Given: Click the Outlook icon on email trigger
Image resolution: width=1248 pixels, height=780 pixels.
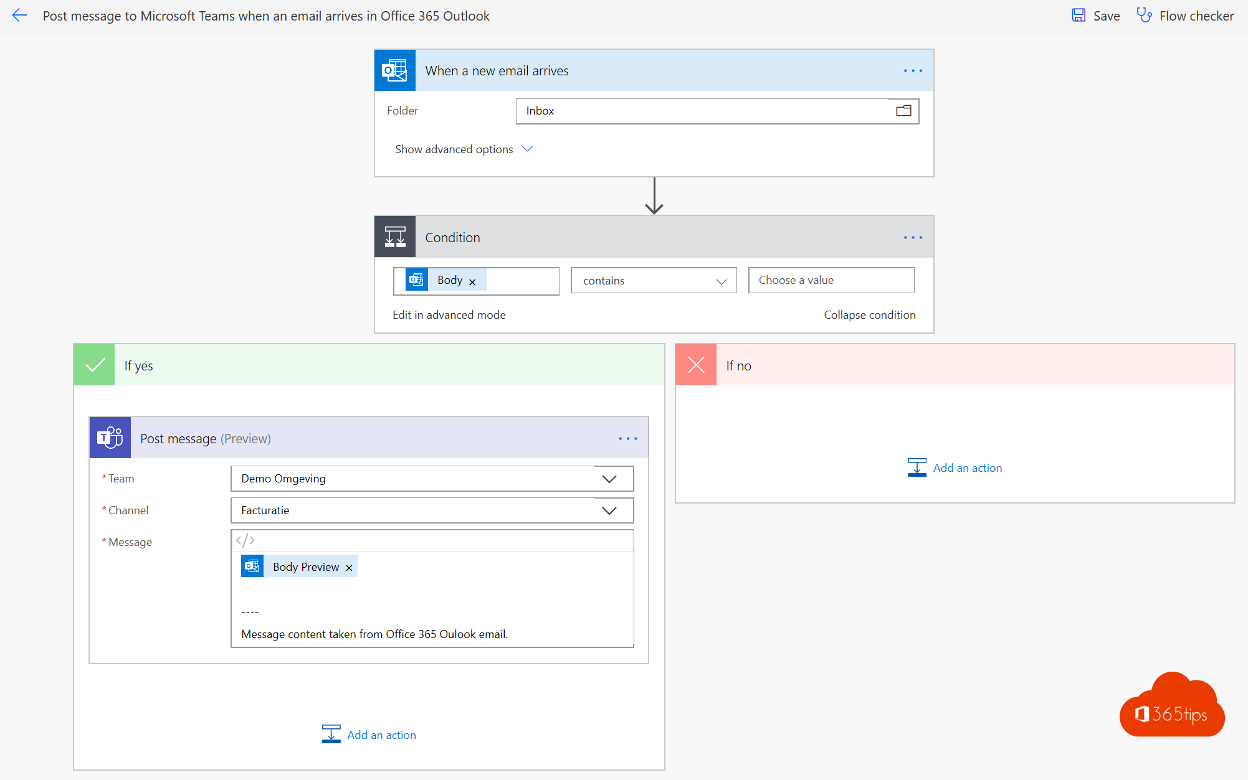Looking at the screenshot, I should [395, 70].
